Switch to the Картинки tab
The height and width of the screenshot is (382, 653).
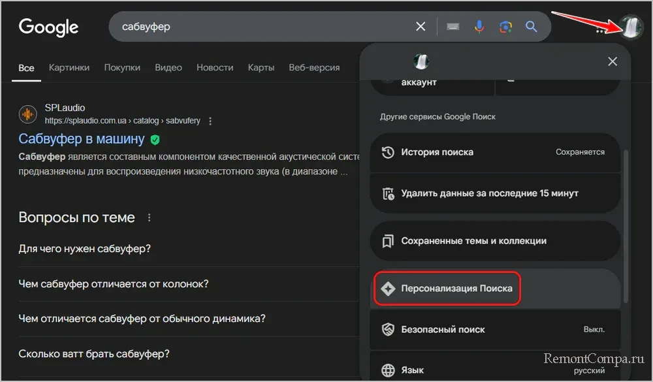pyautogui.click(x=69, y=67)
